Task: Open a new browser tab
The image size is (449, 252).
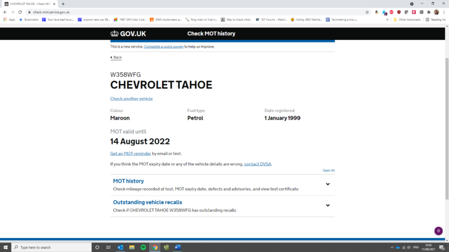Action: (x=63, y=4)
